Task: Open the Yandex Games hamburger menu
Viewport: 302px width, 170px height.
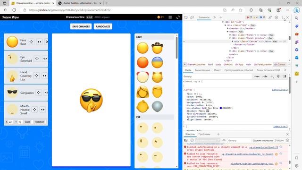Action: pos(170,17)
